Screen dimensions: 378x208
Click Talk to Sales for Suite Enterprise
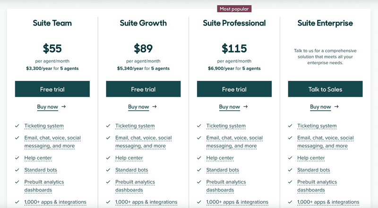pos(325,89)
